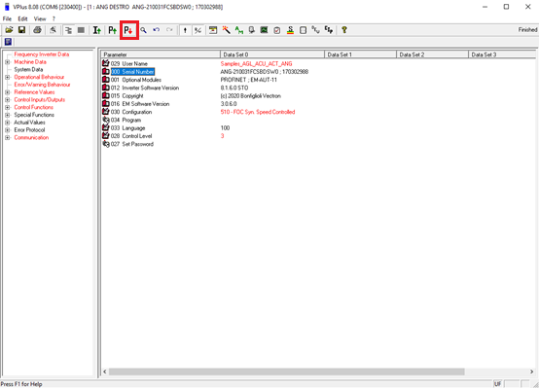Click the empty rounded square icon
The height and width of the screenshot is (388, 539).
coord(303,30)
